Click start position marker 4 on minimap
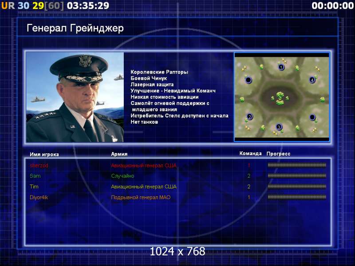The image size is (355, 266). point(312,80)
